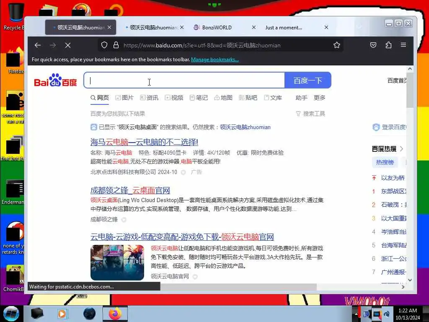Open hot search item 广州通报
The image size is (429, 322).
(x=394, y=272)
